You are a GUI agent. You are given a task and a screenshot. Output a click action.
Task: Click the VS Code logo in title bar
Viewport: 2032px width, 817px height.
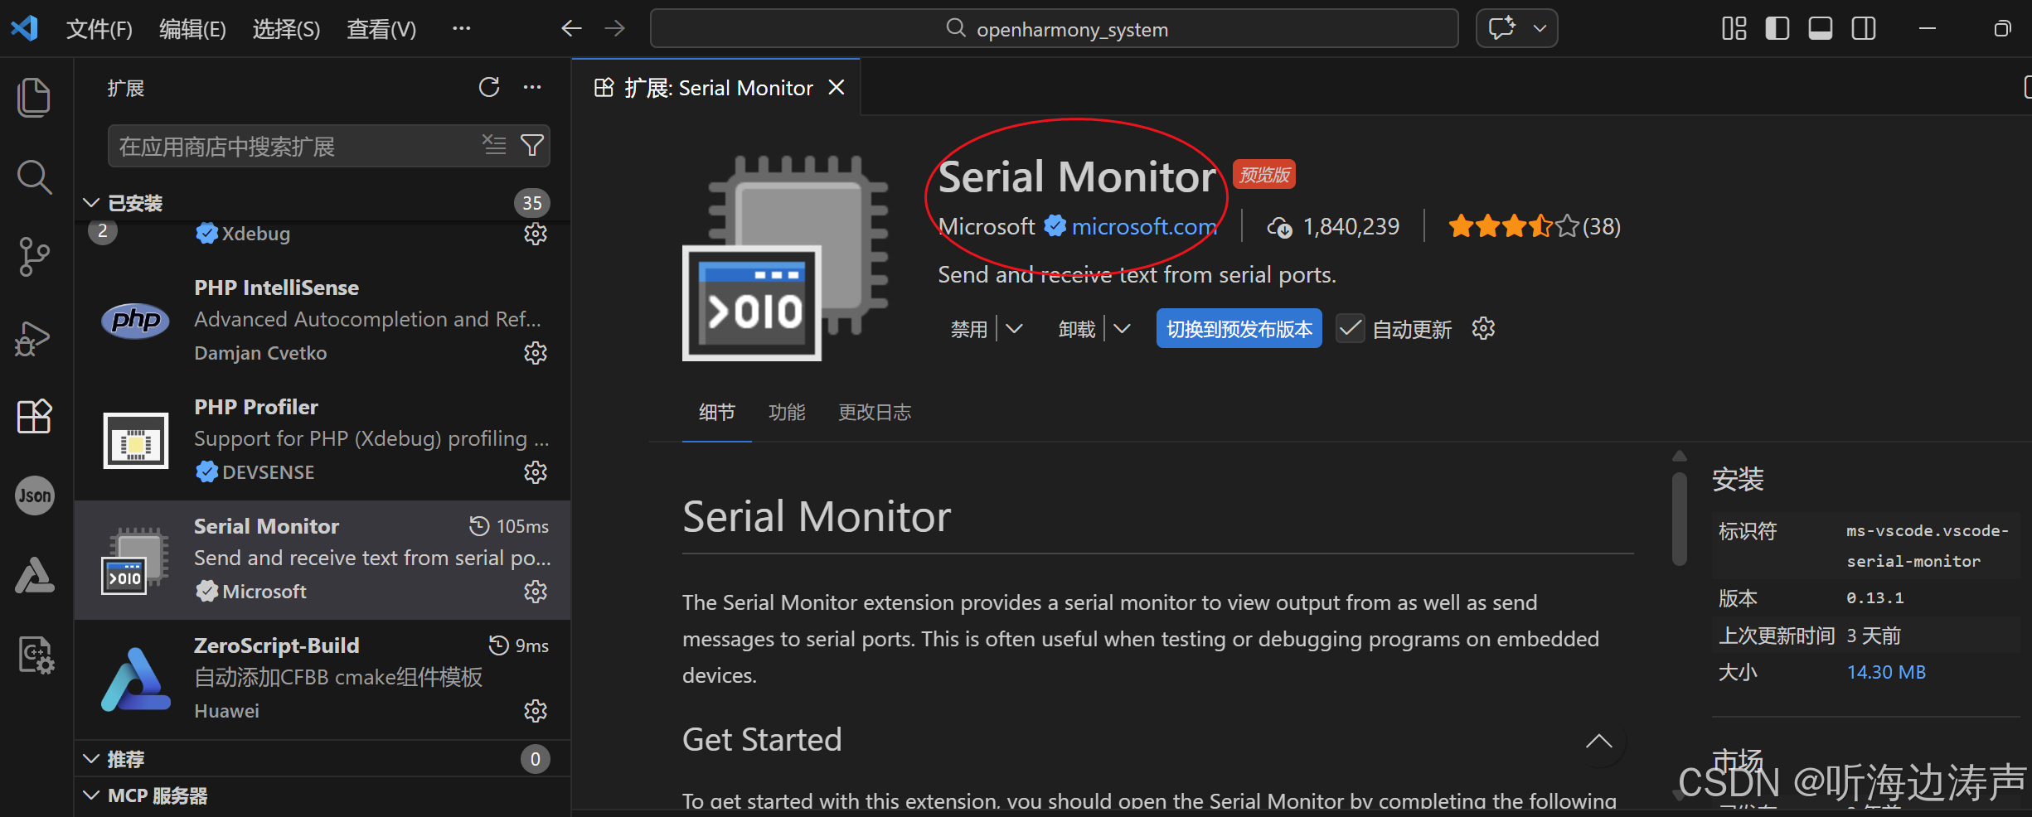point(24,29)
